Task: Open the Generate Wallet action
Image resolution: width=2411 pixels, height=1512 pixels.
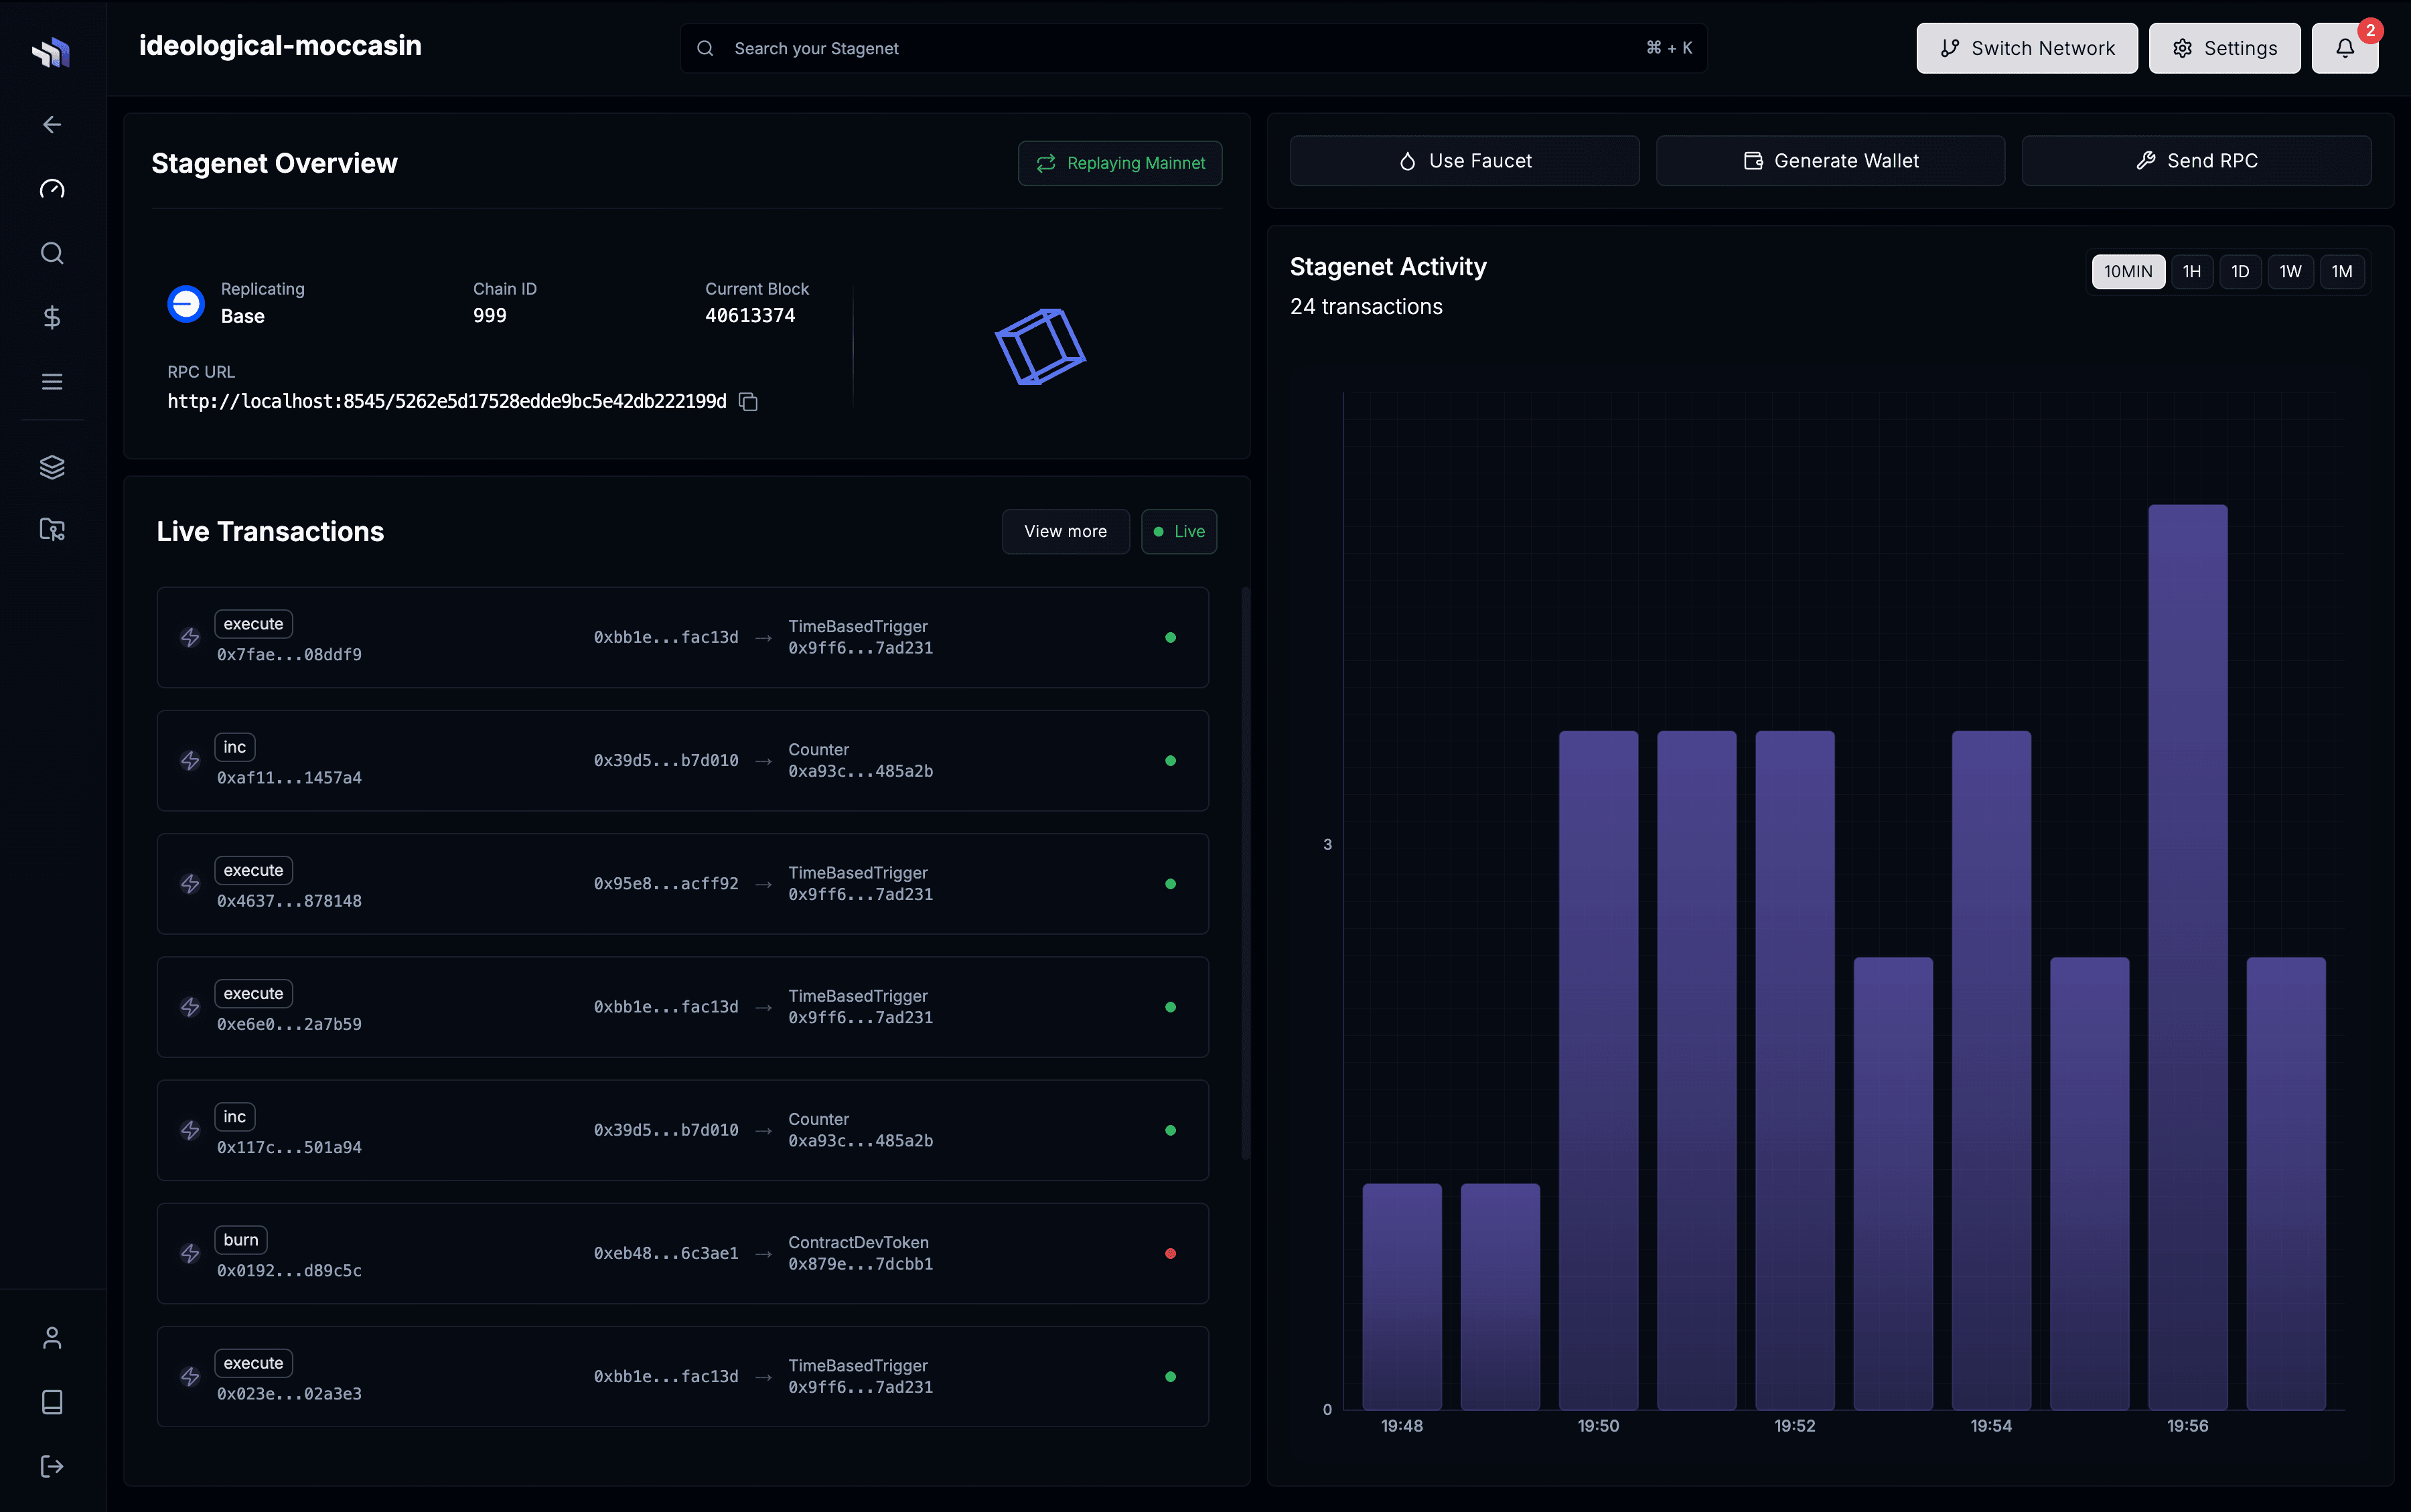Action: pos(1829,160)
